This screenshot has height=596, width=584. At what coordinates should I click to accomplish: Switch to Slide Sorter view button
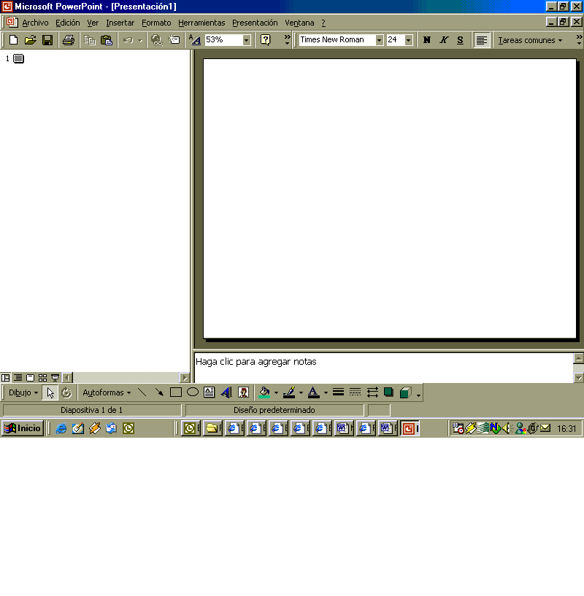coord(42,378)
